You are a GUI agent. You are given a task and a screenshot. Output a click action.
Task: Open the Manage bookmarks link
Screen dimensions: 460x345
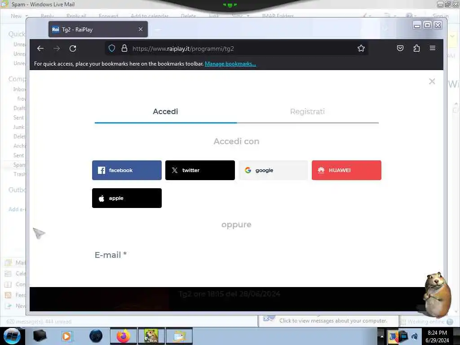click(x=230, y=64)
